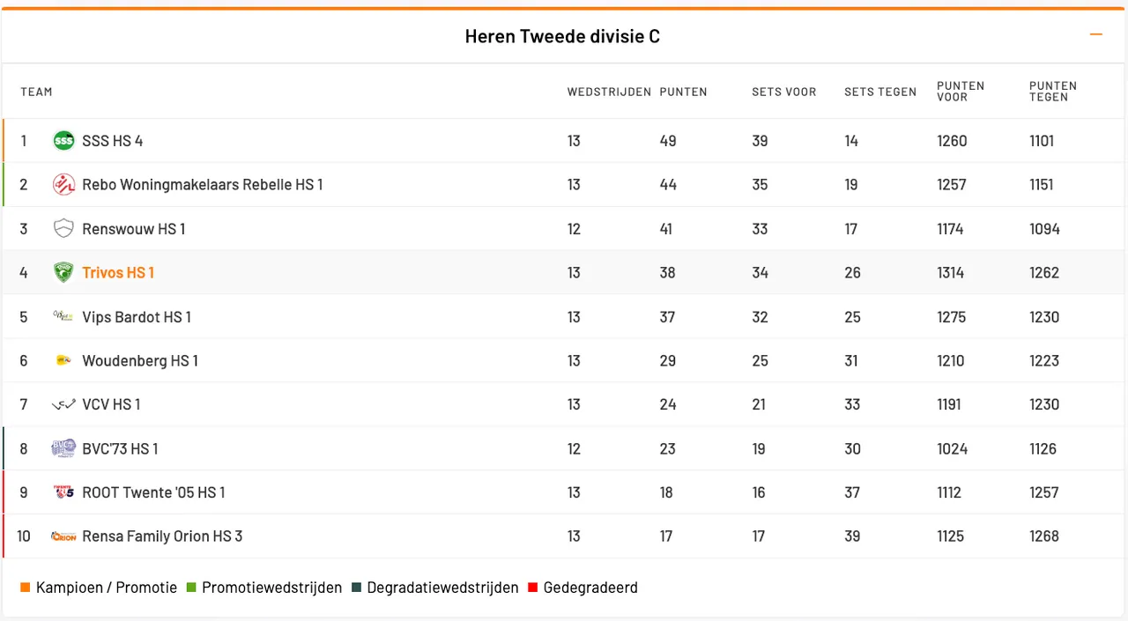1128x621 pixels.
Task: Click the Rensa Family Orion logo
Action: point(63,536)
